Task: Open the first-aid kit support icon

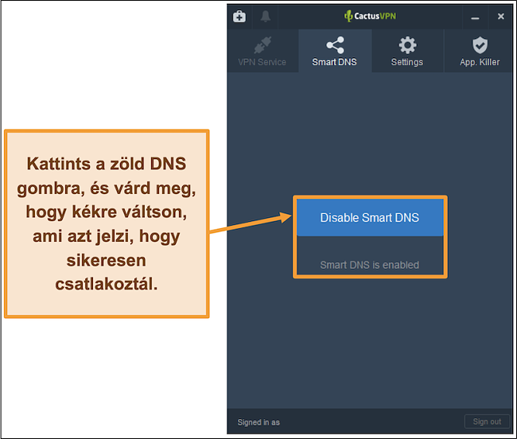Action: click(239, 16)
